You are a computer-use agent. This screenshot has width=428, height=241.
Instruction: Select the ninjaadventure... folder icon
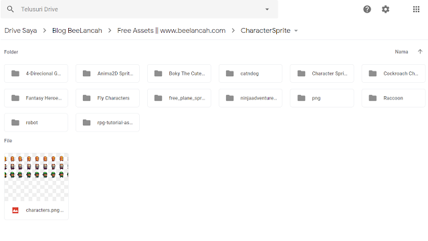pyautogui.click(x=230, y=98)
